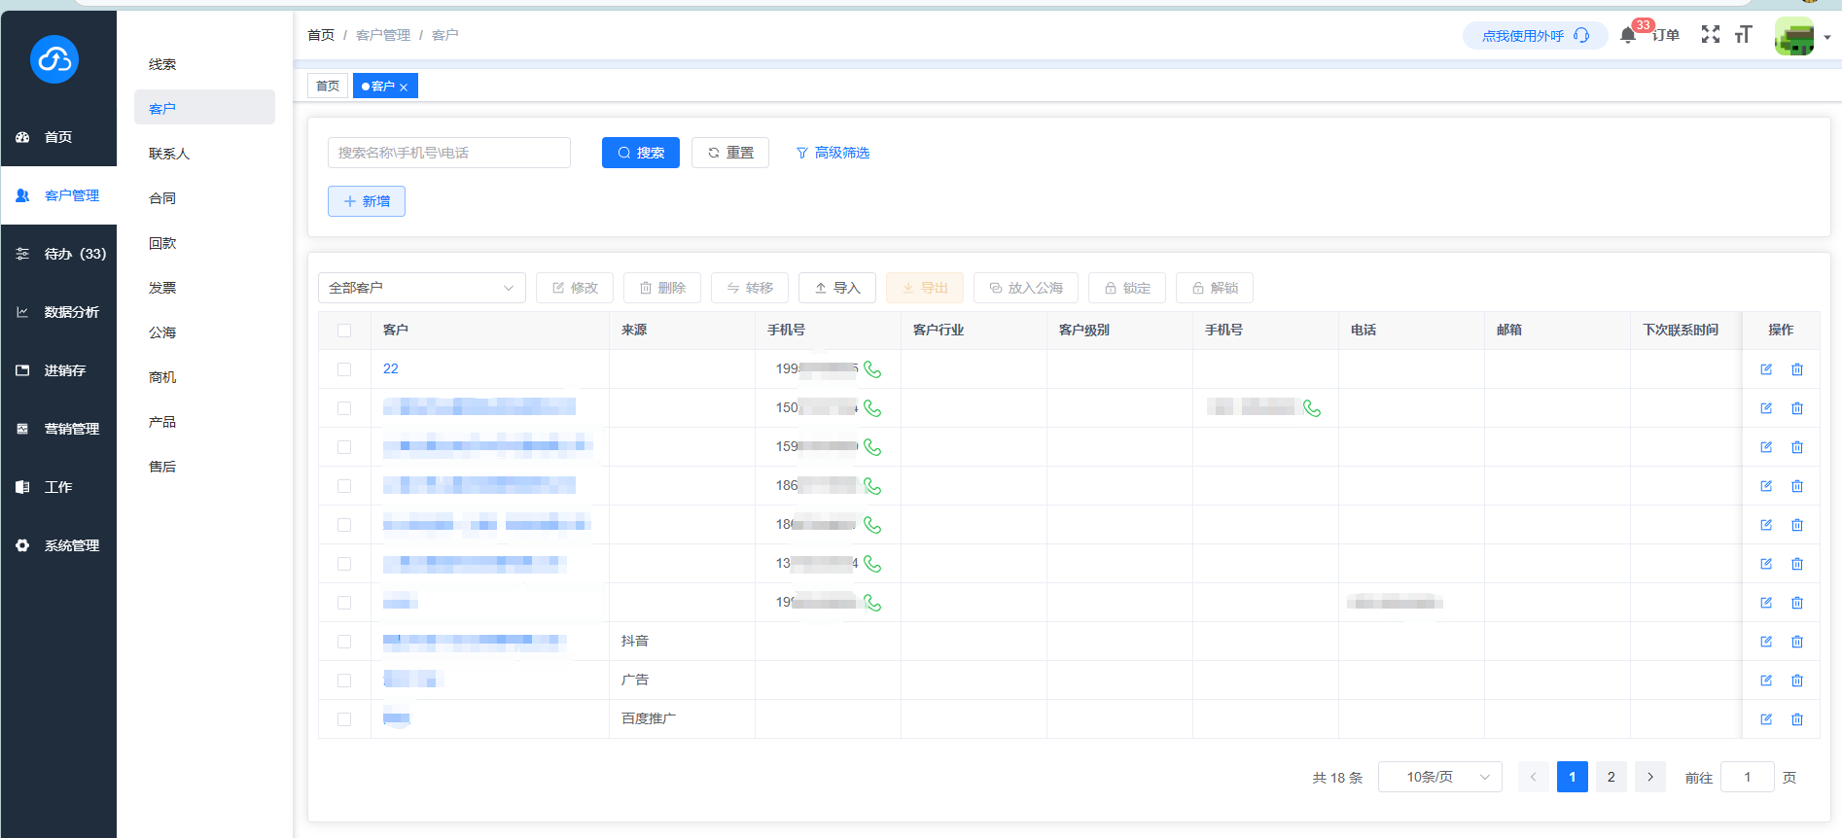
Task: Click the notification bell icon
Action: (x=1627, y=36)
